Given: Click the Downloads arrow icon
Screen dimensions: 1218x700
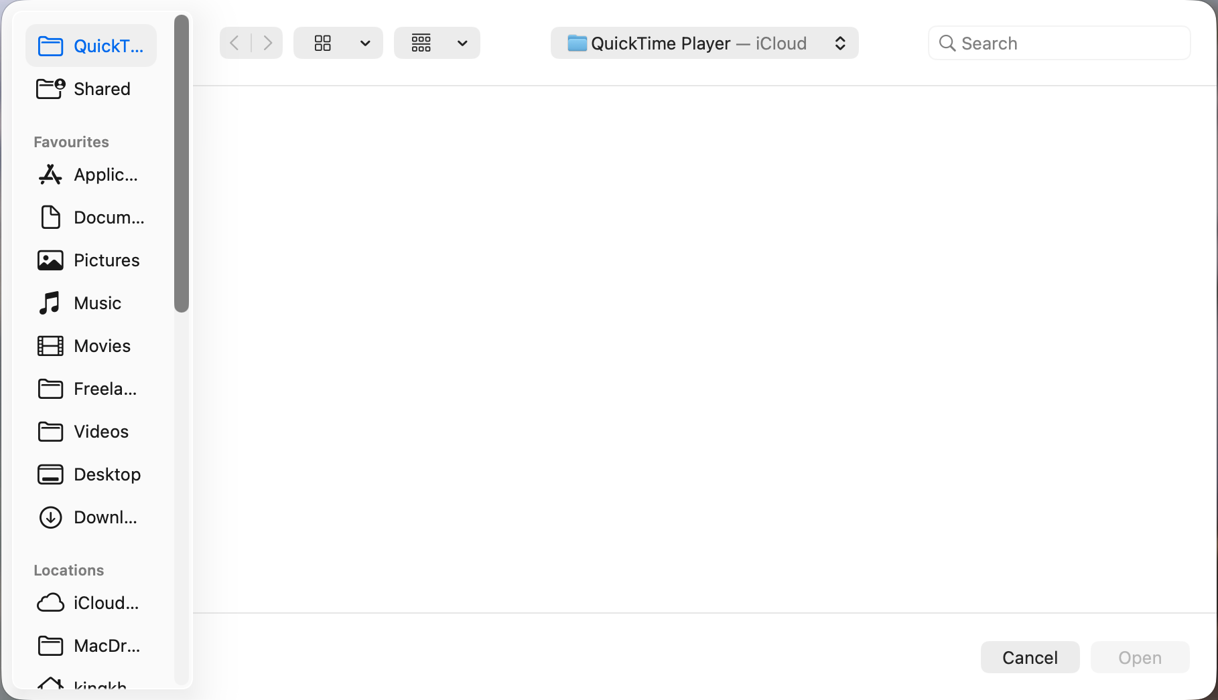Looking at the screenshot, I should click(x=50, y=517).
